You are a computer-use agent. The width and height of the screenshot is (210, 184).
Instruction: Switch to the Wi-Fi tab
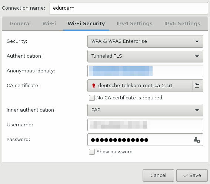pyautogui.click(x=49, y=24)
